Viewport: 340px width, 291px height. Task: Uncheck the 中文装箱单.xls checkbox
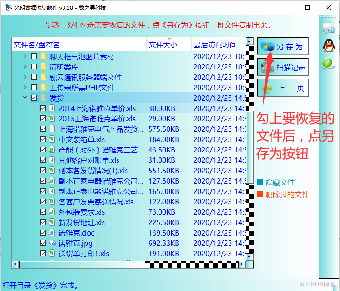tap(43, 139)
